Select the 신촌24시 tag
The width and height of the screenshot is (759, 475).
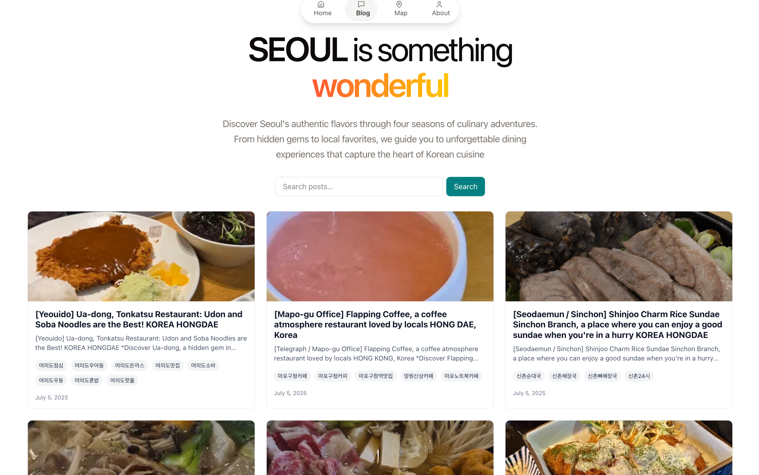point(638,376)
